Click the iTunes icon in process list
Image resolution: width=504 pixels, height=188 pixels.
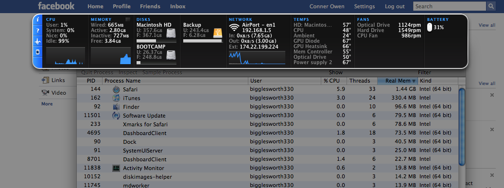click(116, 98)
